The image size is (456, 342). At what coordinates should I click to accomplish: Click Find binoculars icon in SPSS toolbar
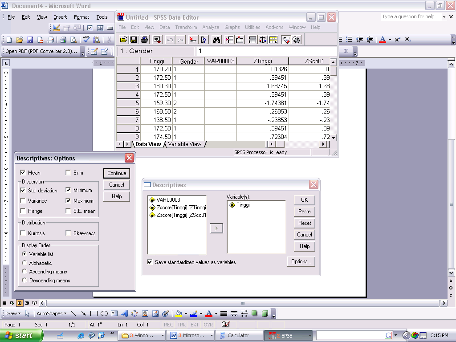pyautogui.click(x=217, y=40)
